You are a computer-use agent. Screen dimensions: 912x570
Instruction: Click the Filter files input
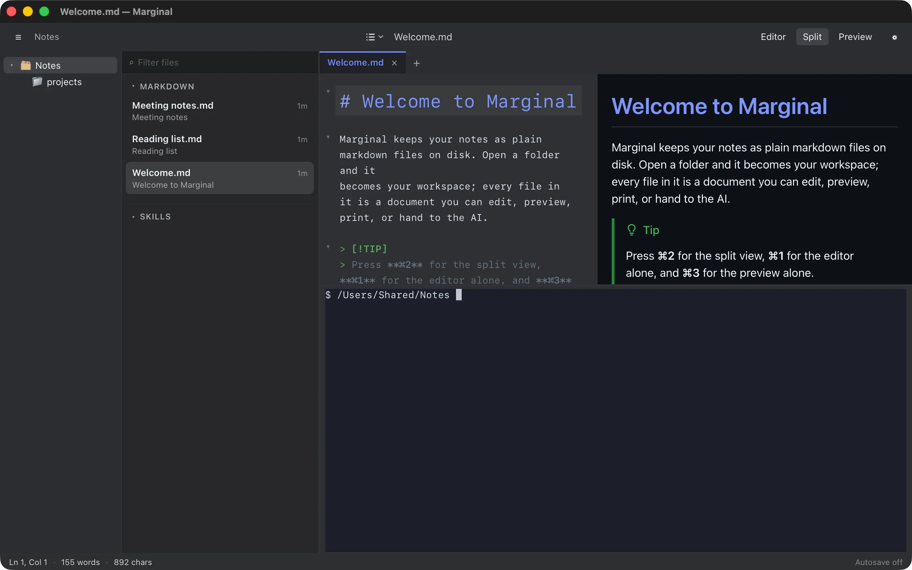220,63
